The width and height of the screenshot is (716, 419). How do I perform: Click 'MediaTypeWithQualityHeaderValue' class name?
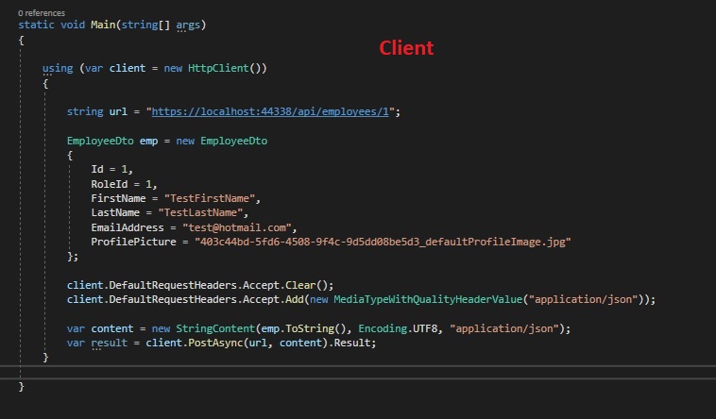tap(428, 299)
